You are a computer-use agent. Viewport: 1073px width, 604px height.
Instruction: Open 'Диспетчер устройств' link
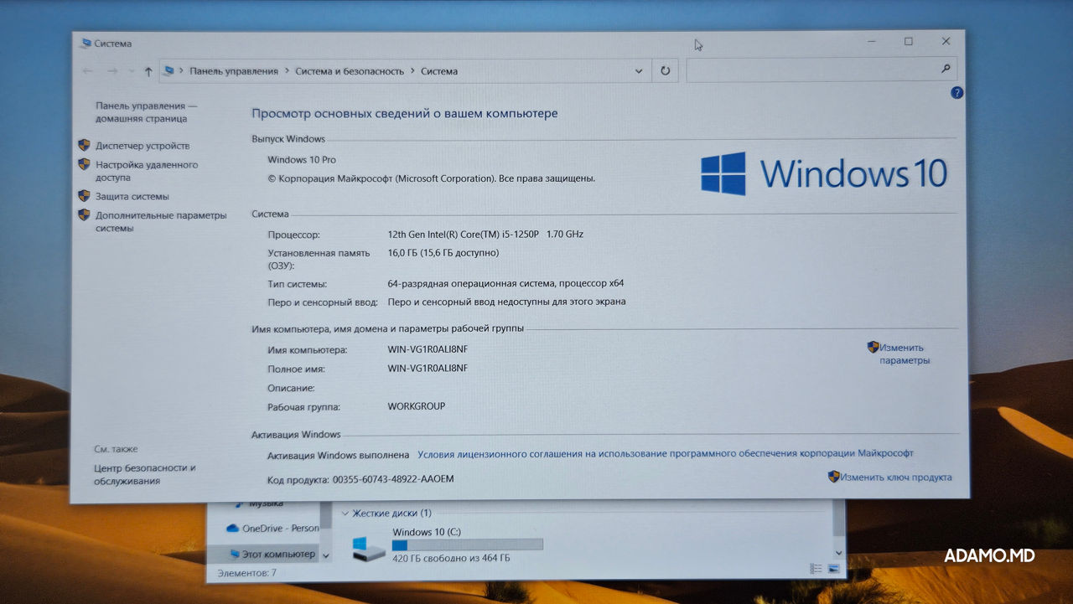coord(143,146)
